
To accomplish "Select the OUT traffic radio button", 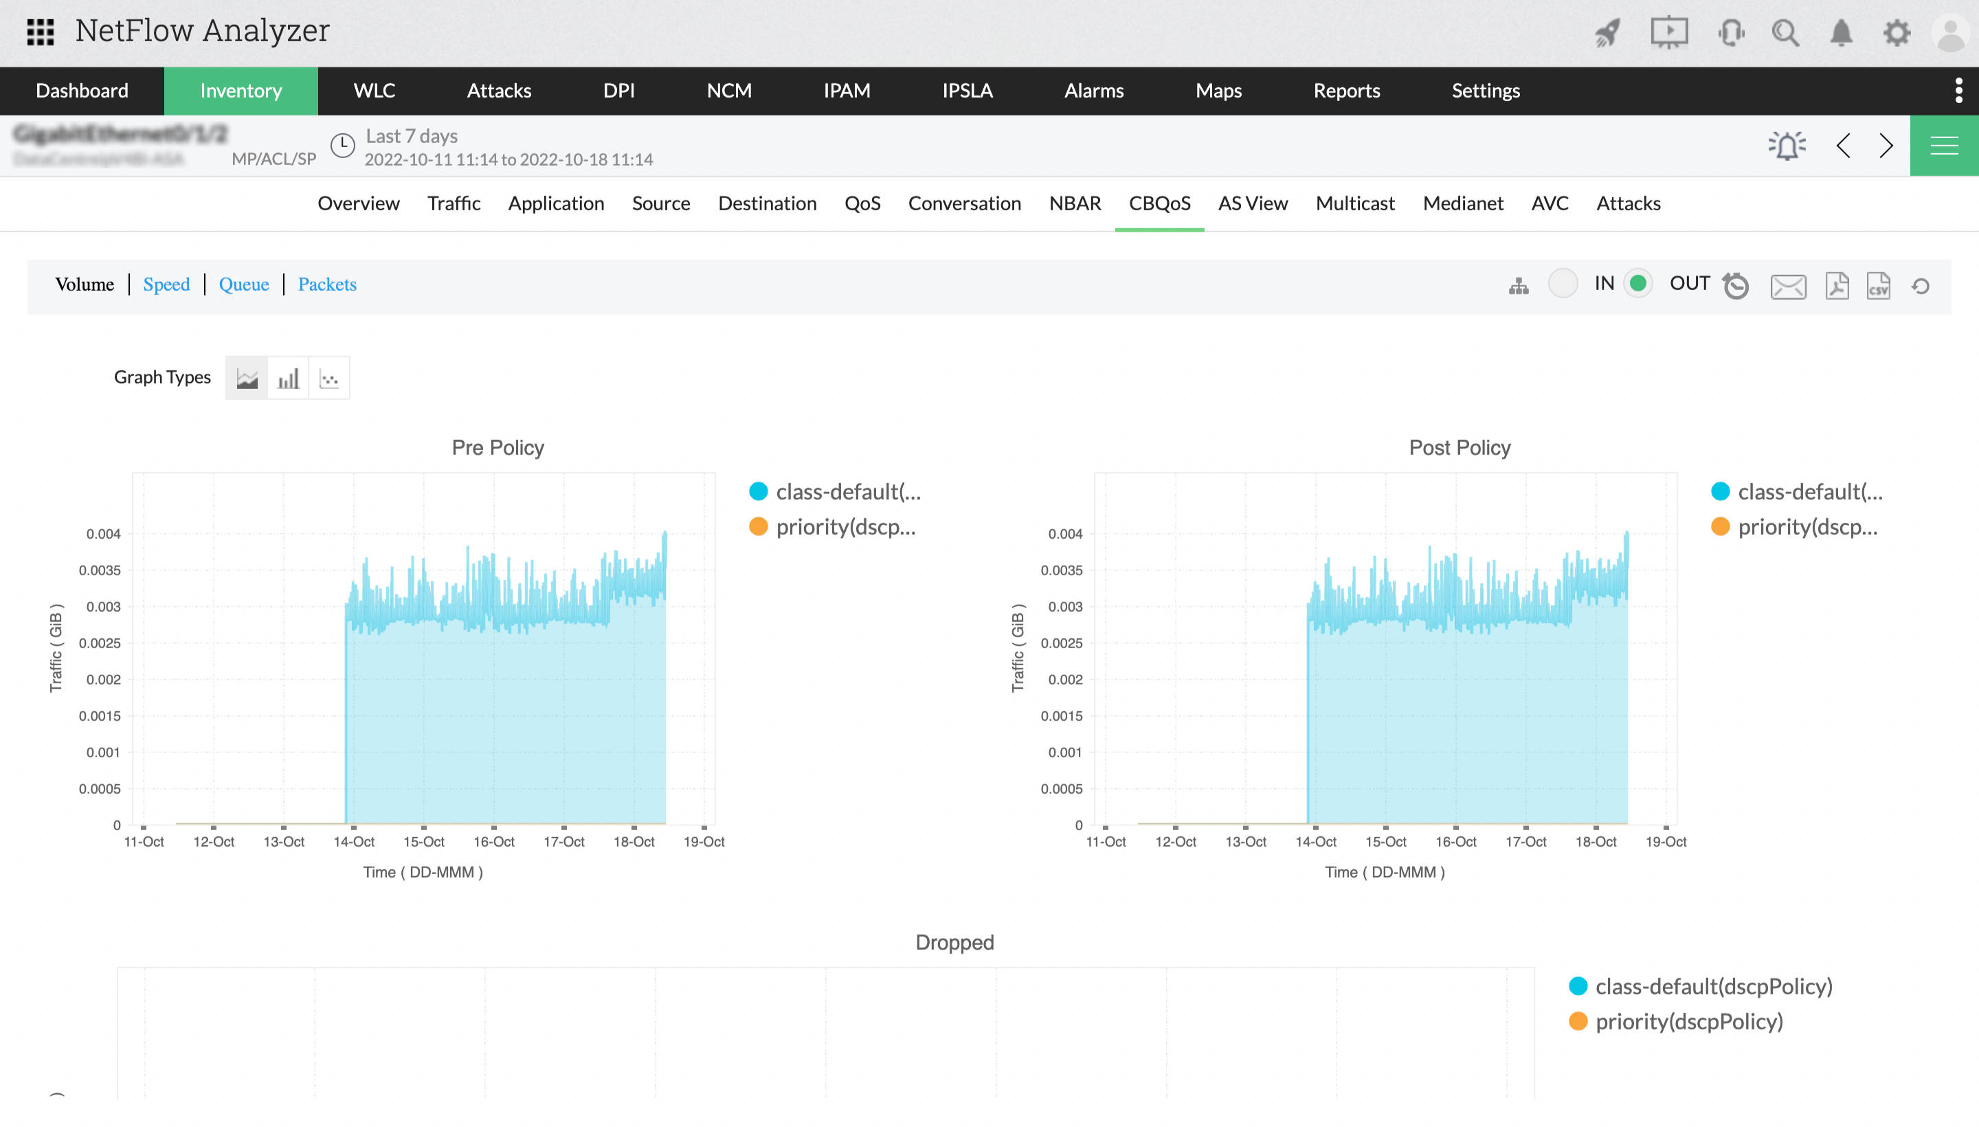I will pyautogui.click(x=1637, y=283).
